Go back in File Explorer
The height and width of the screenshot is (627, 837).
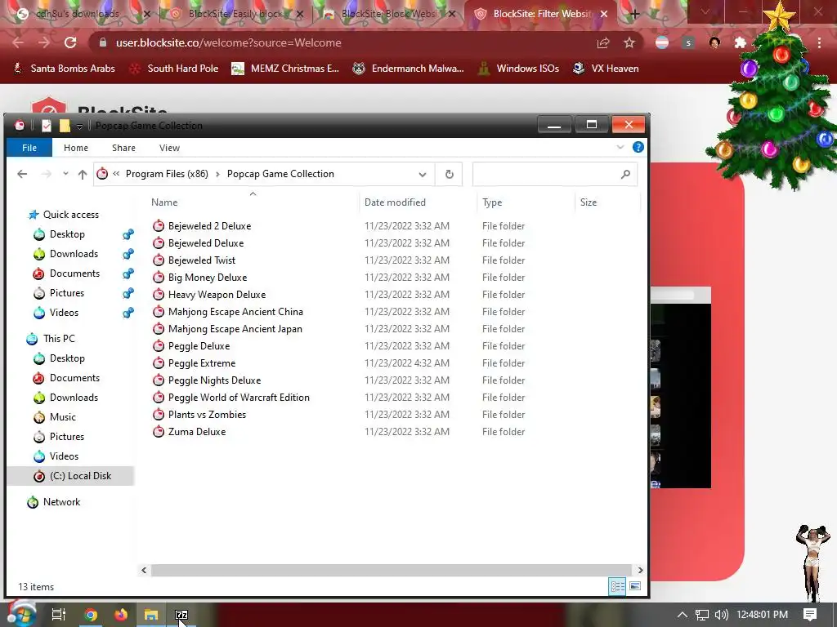click(22, 174)
